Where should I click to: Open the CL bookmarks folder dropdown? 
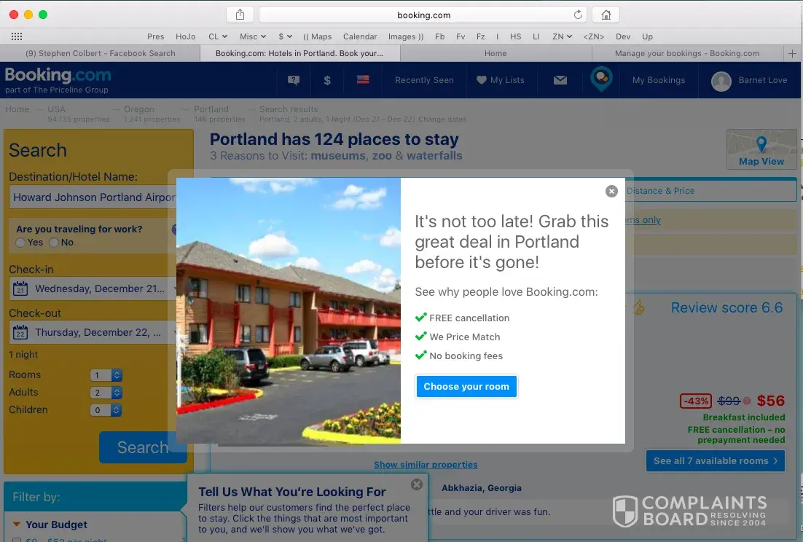pyautogui.click(x=218, y=36)
